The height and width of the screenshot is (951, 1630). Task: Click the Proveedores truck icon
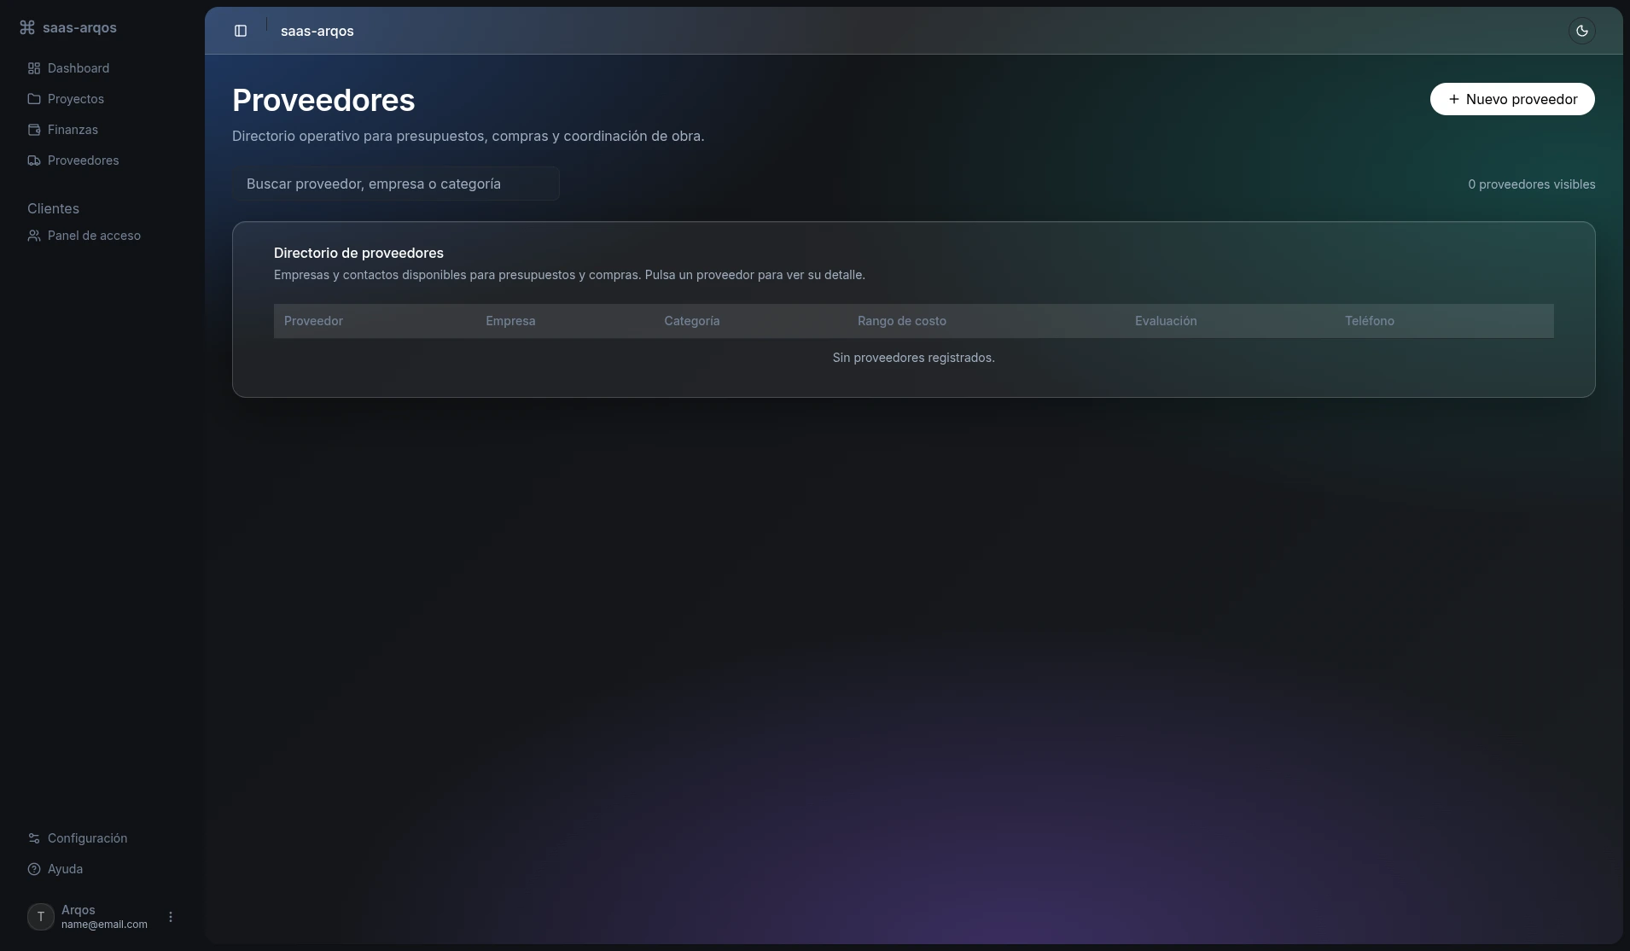(34, 160)
